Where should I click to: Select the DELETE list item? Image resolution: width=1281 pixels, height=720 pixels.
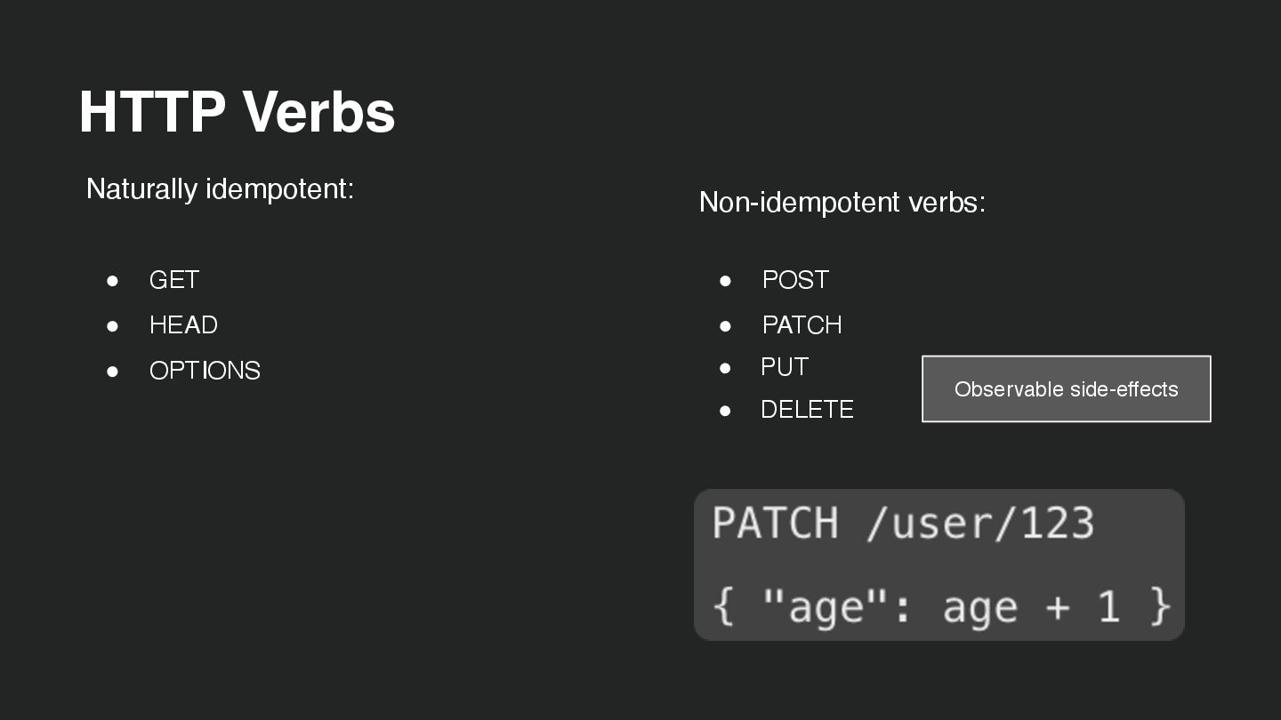point(807,410)
